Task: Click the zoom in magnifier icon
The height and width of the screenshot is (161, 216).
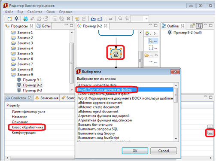Action: [127, 18]
